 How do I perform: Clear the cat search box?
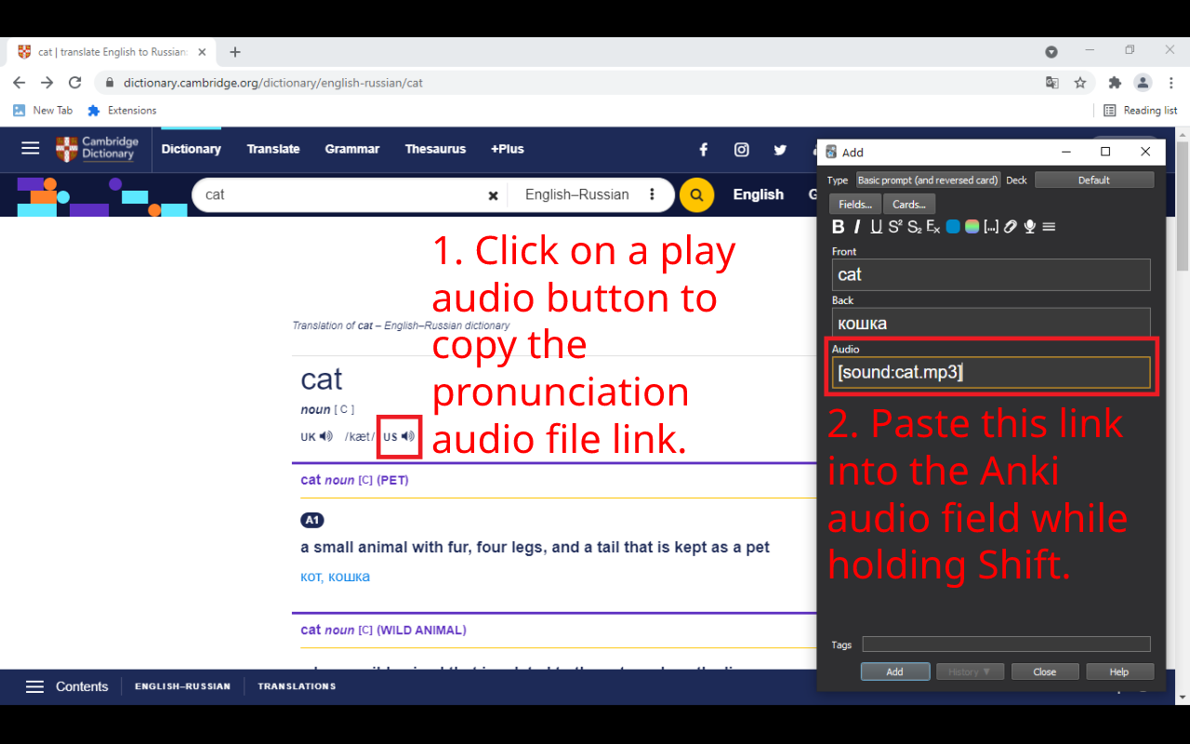[493, 194]
